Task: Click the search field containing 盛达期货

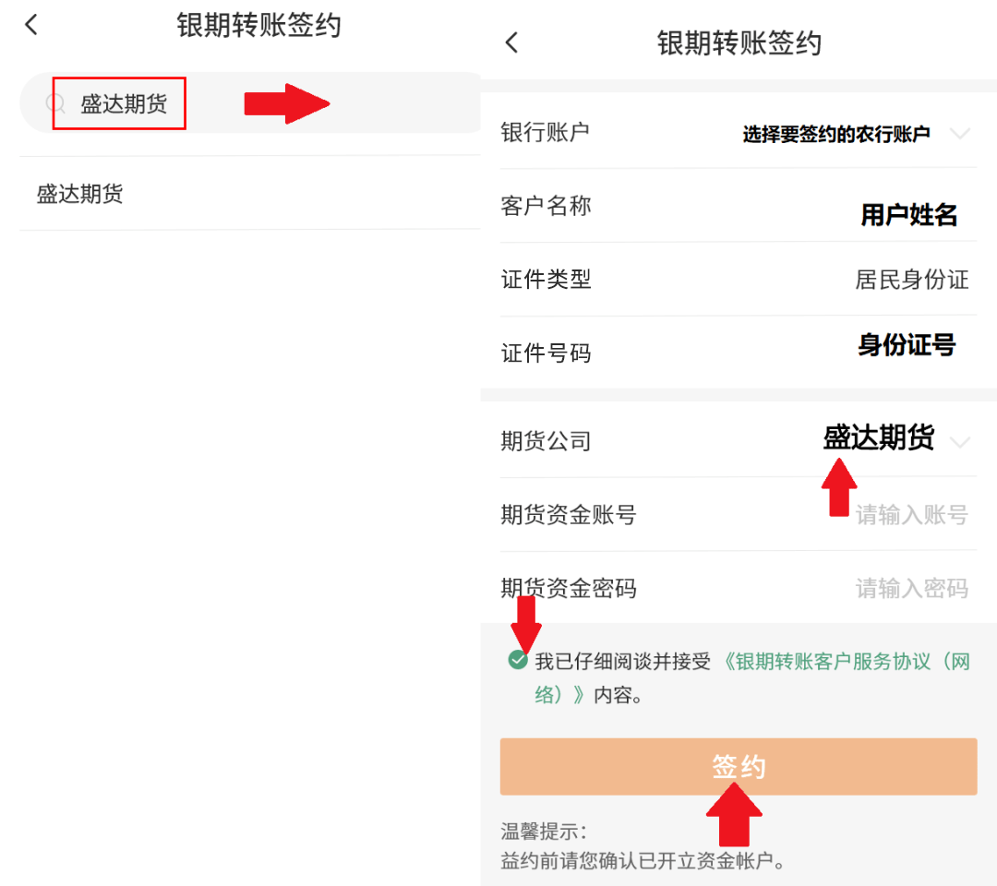Action: pyautogui.click(x=251, y=103)
